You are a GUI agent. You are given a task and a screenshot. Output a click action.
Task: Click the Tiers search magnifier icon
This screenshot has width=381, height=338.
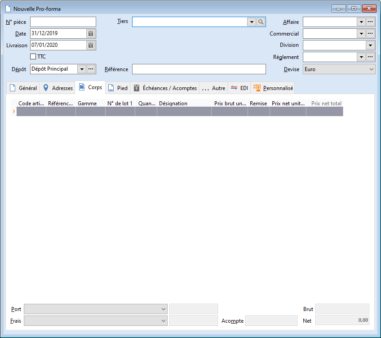click(261, 22)
